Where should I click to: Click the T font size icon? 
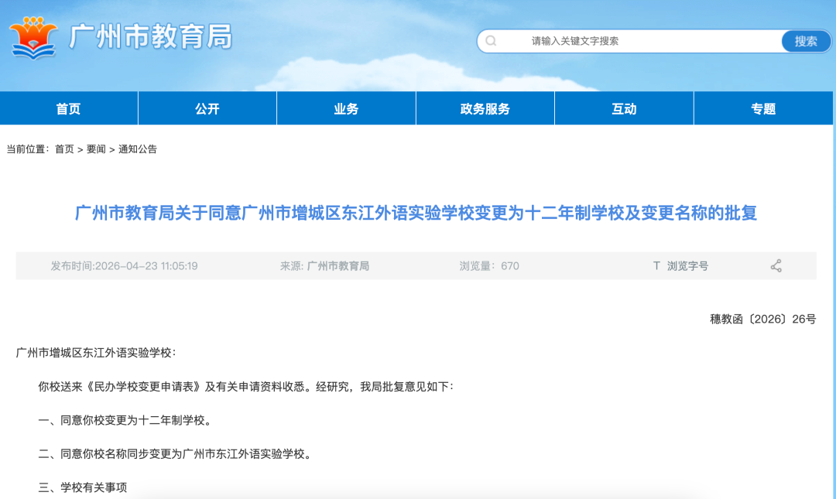[x=656, y=266]
